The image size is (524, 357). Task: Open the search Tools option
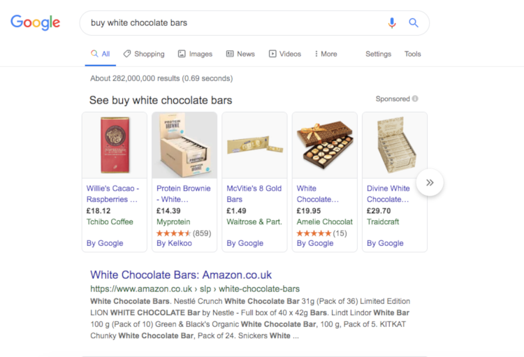pos(413,54)
